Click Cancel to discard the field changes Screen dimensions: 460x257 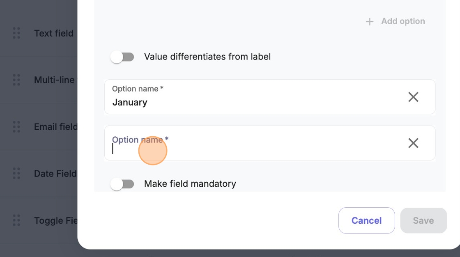tap(366, 220)
